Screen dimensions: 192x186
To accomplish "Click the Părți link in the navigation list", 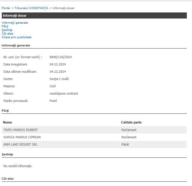I will pos(5,26).
